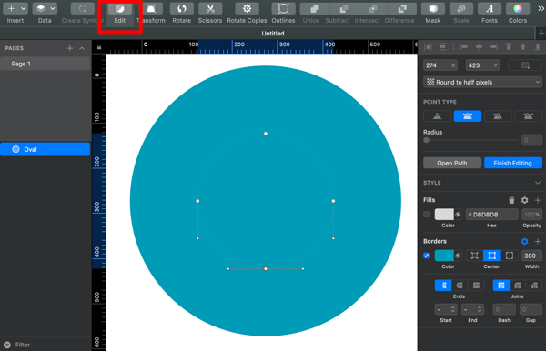The height and width of the screenshot is (351, 546).
Task: Delete unused fills trash icon
Action: [511, 200]
